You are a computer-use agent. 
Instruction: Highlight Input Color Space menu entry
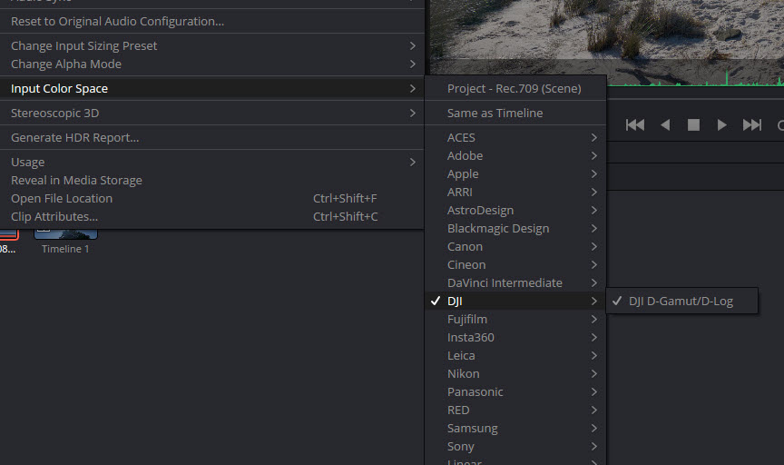pyautogui.click(x=212, y=89)
